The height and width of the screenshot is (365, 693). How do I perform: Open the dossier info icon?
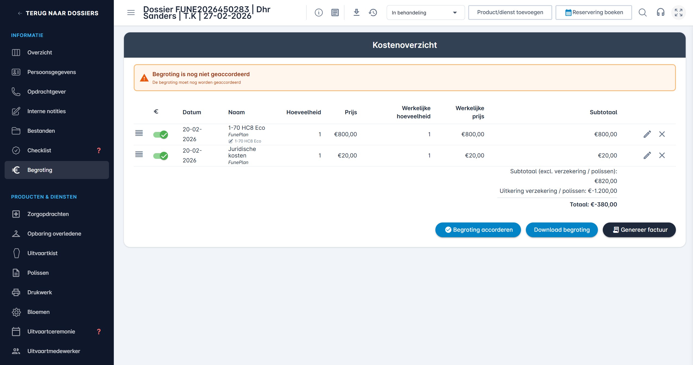point(319,13)
